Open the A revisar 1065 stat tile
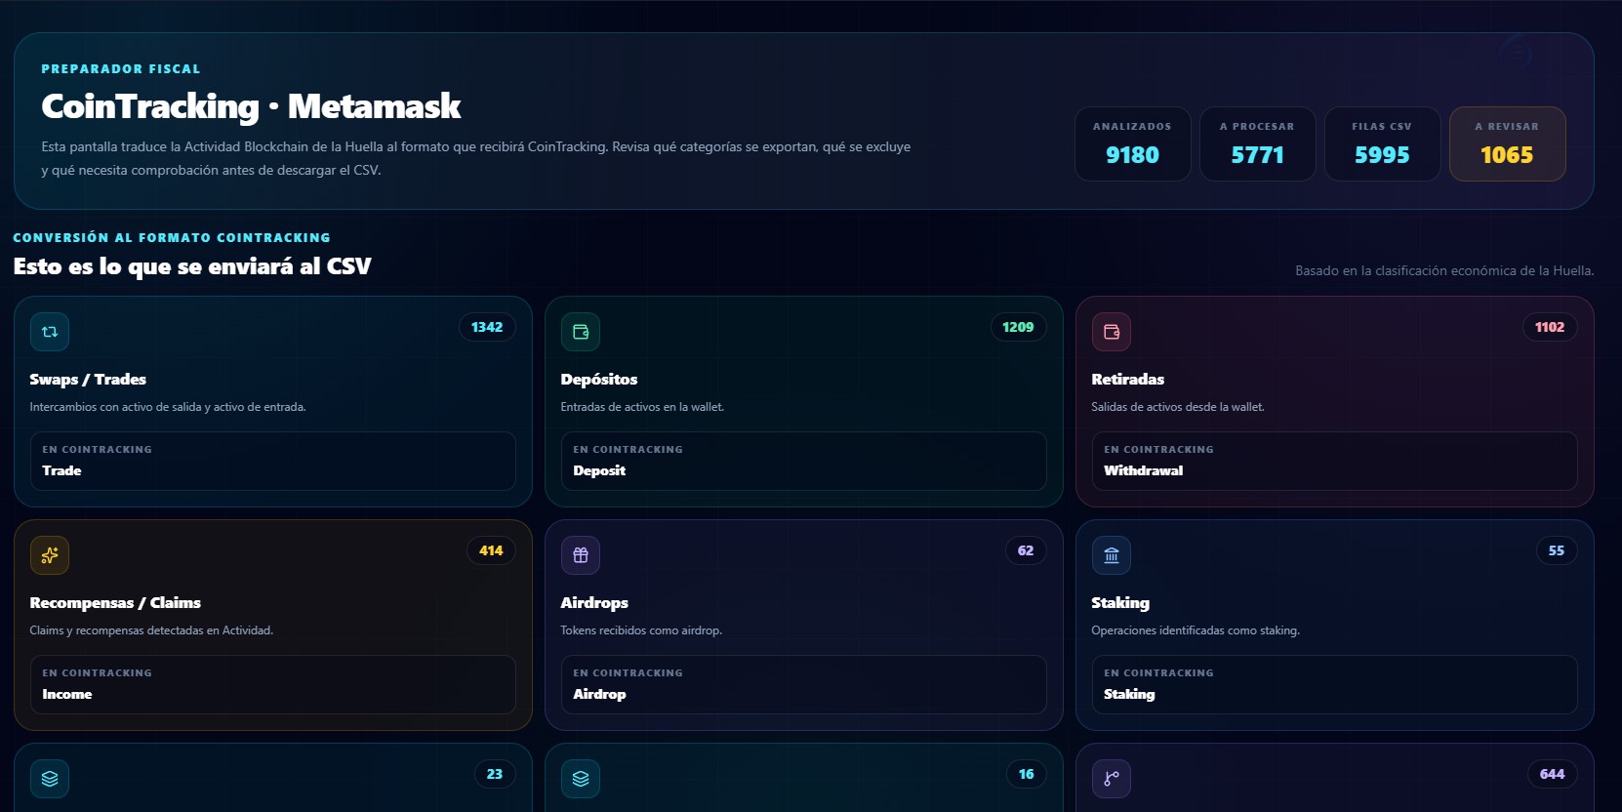The image size is (1622, 812). click(x=1507, y=143)
